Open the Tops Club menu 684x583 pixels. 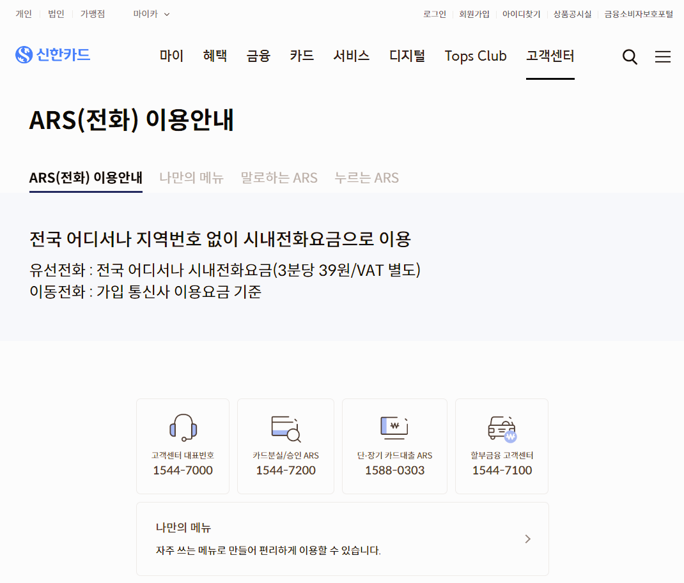click(476, 56)
